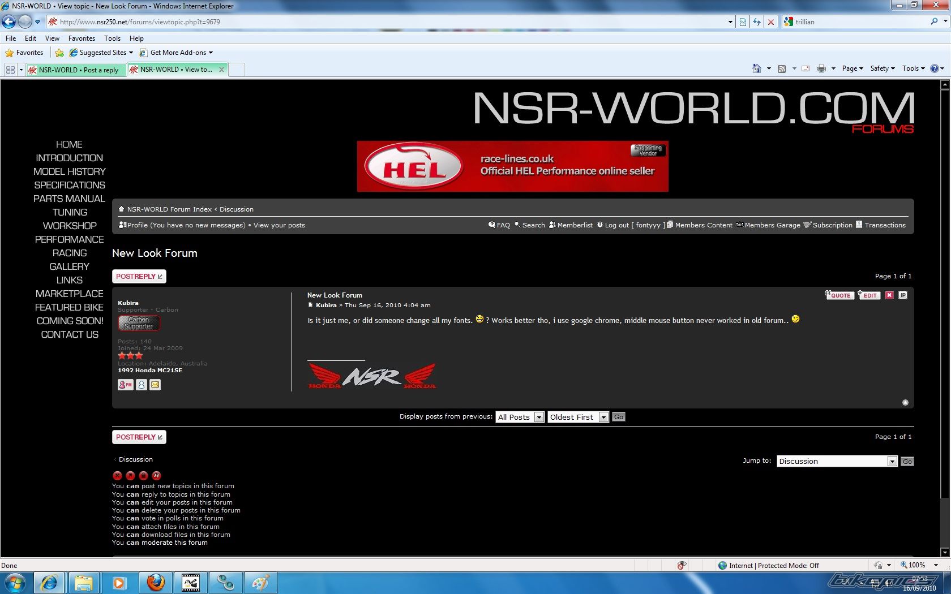This screenshot has height=594, width=951.
Task: Open the File menu
Action: (x=11, y=38)
